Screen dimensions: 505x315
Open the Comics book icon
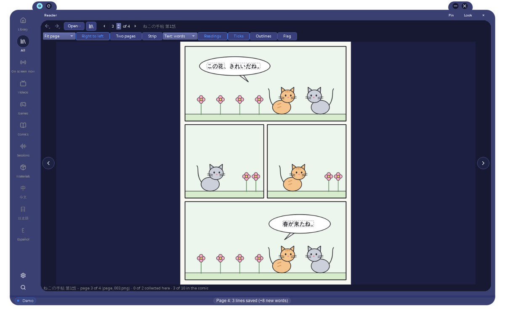pyautogui.click(x=23, y=125)
